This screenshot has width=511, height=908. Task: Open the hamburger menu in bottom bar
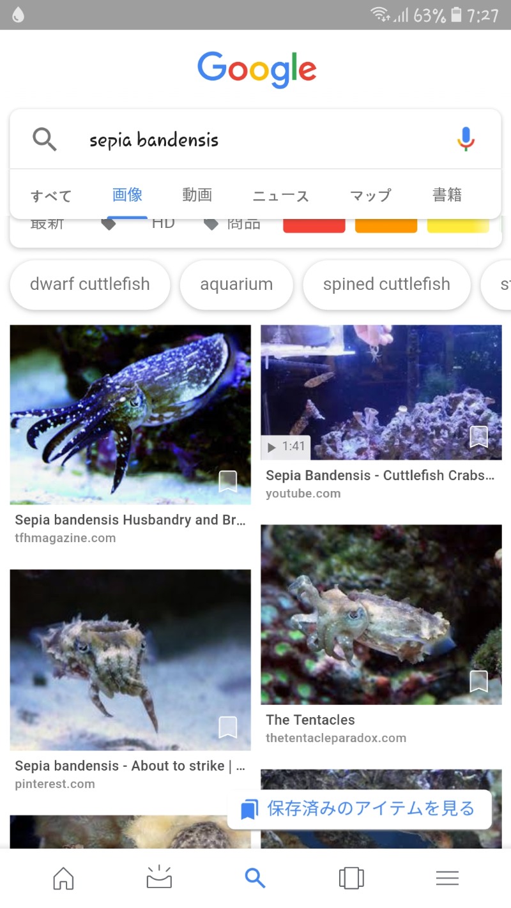[x=447, y=879]
